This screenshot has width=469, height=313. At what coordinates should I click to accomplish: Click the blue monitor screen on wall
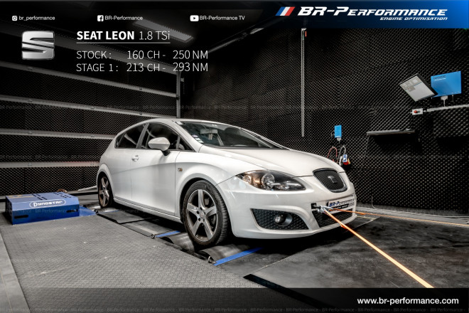[446, 83]
